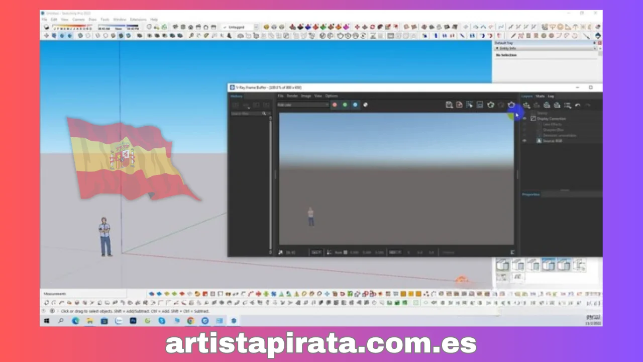Toggle the green channel button

point(345,105)
